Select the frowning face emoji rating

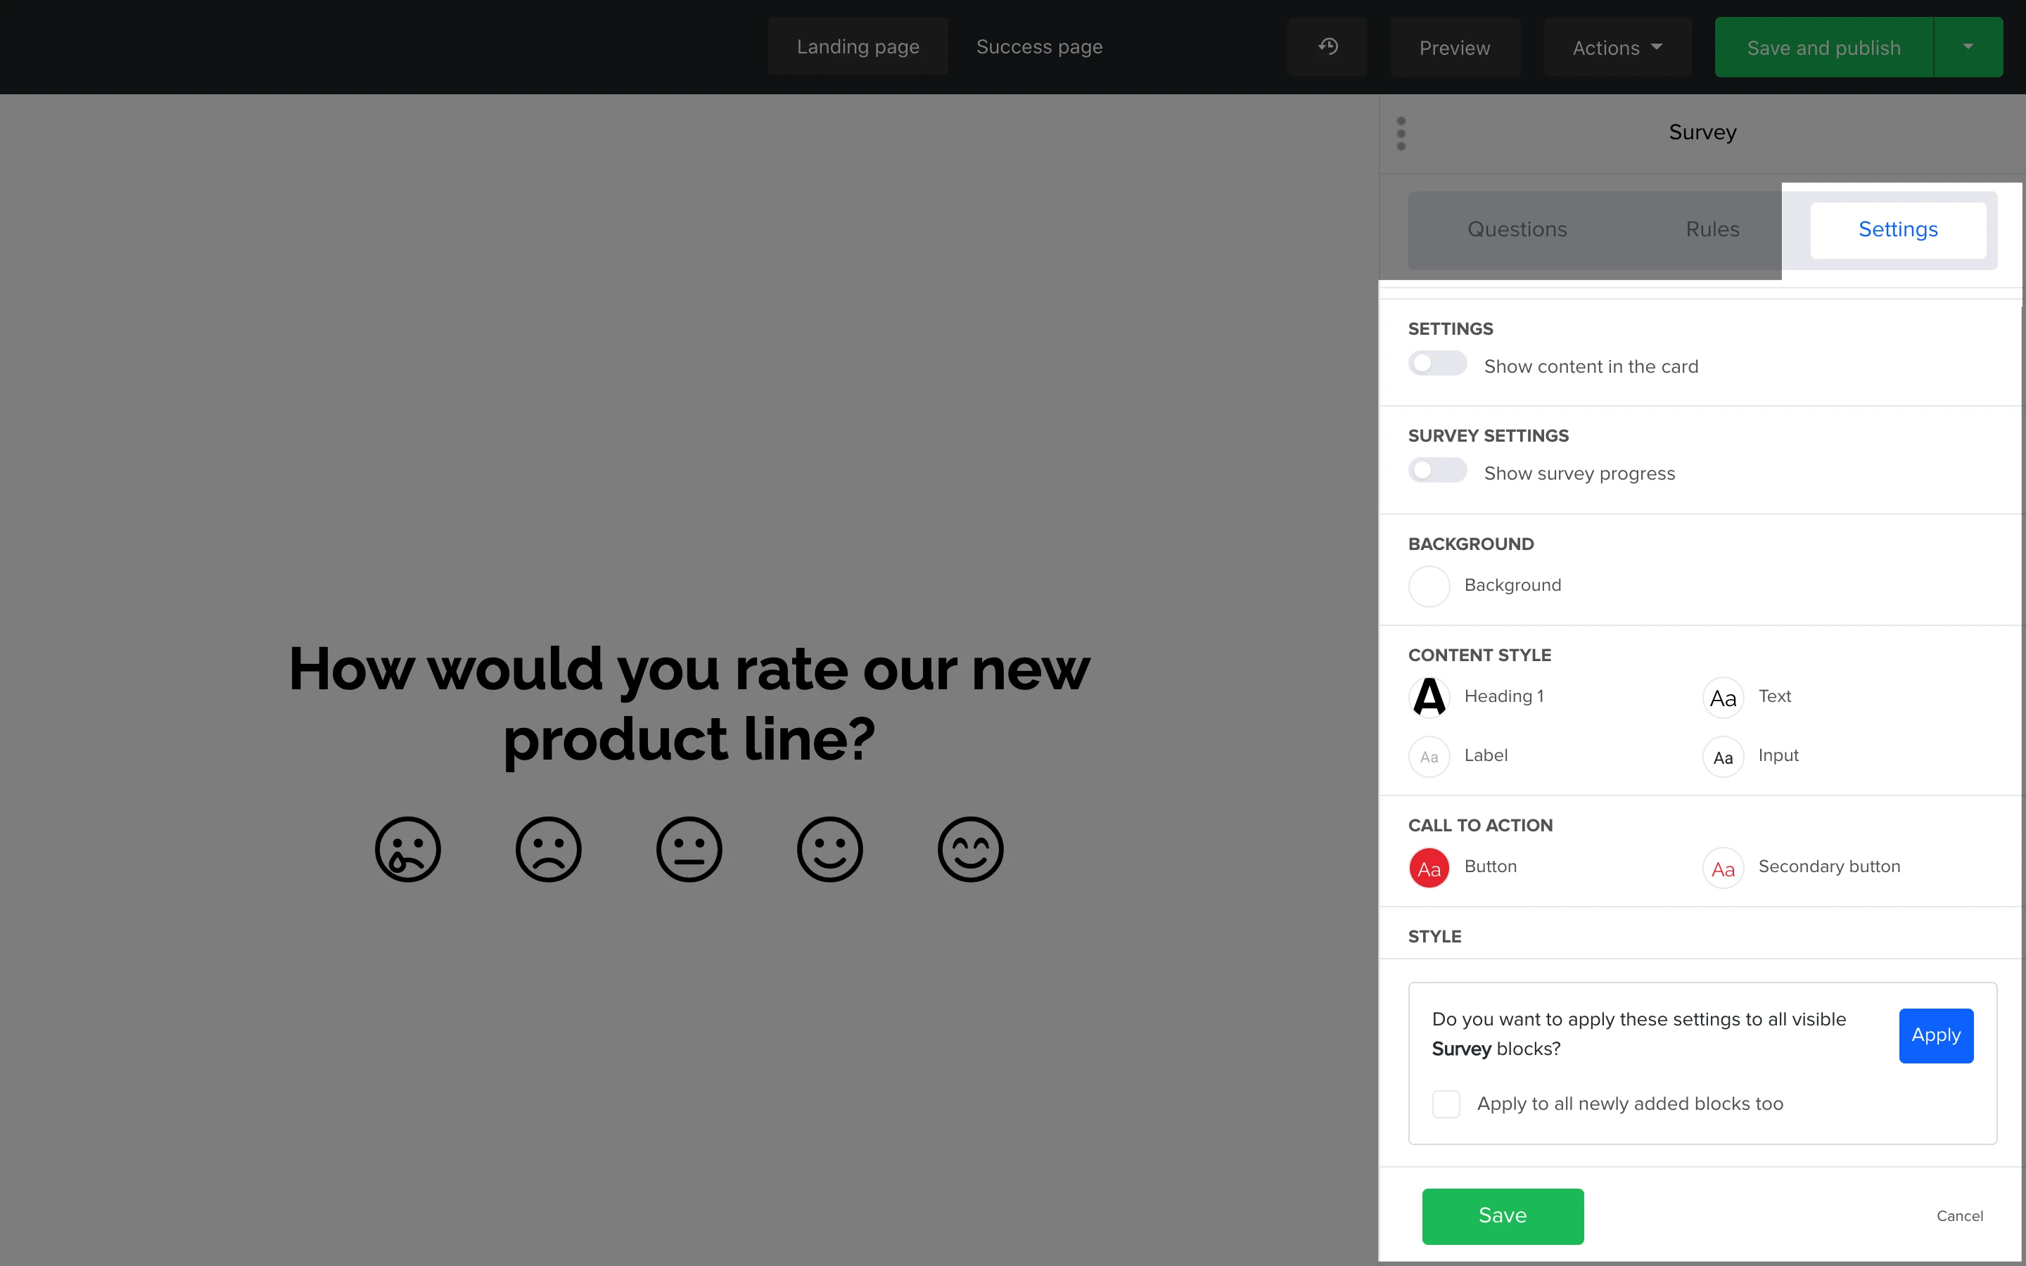549,849
